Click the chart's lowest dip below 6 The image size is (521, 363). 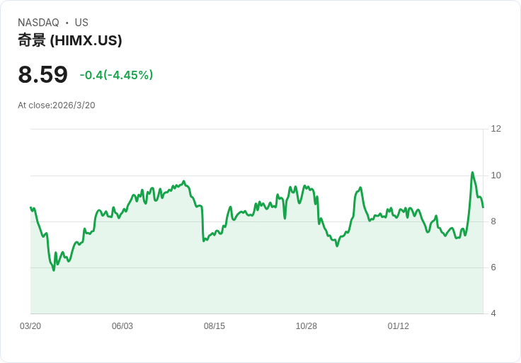54,270
